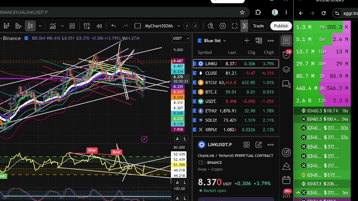Image resolution: width=358 pixels, height=201 pixels.
Task: Select the LINKU row in watchlist
Action: (236, 64)
